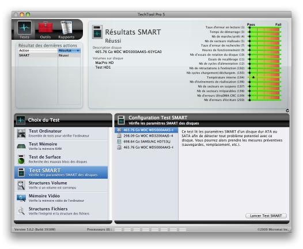Click the Mémoire Vidéo monitor icon
Viewport: 303px width, 249px height.
tap(21, 198)
